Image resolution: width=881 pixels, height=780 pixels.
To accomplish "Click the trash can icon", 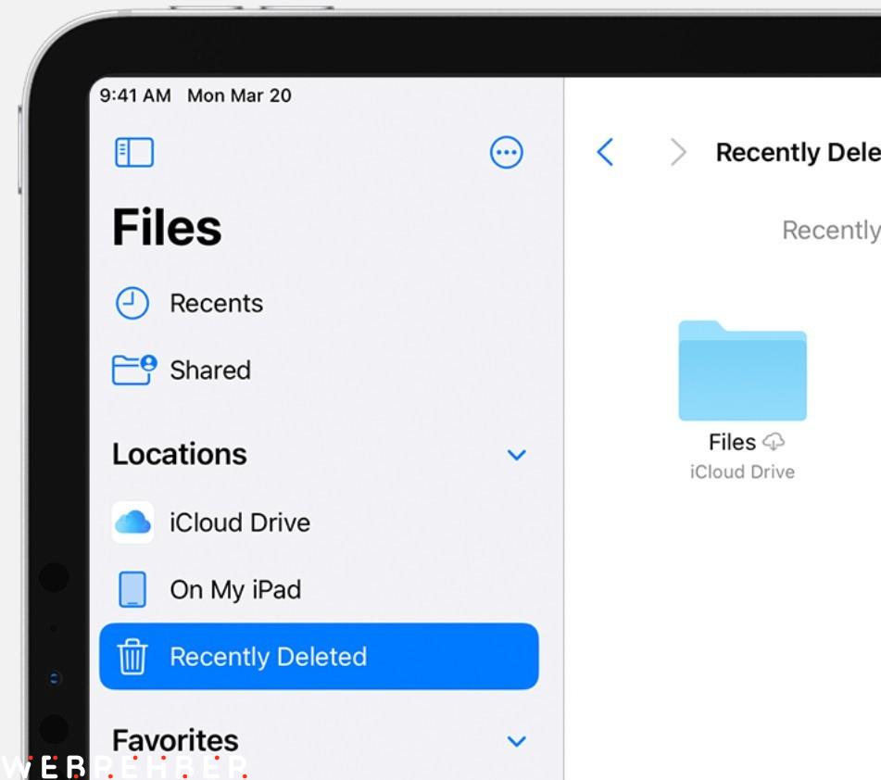I will pyautogui.click(x=132, y=657).
